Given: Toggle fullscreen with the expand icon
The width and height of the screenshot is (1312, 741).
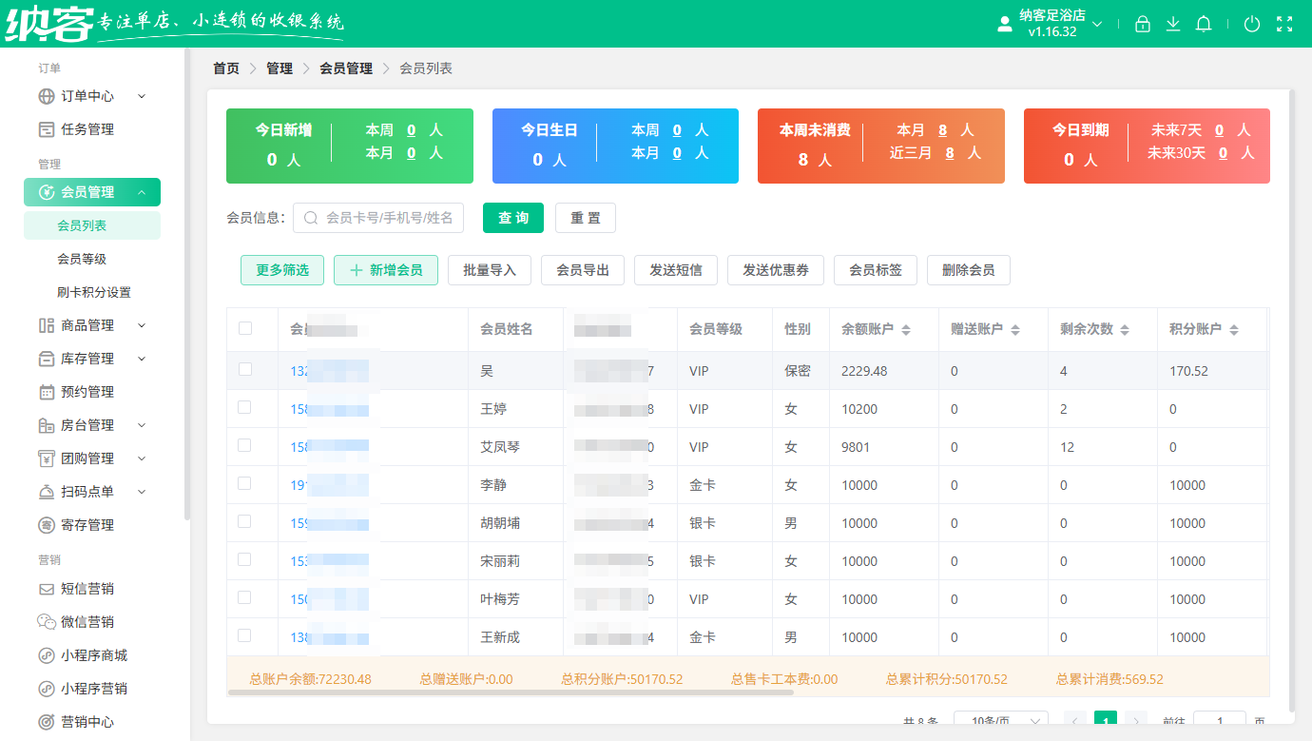Looking at the screenshot, I should click(x=1284, y=24).
